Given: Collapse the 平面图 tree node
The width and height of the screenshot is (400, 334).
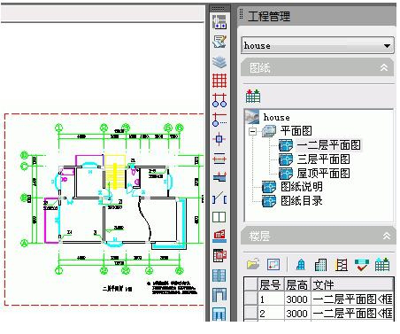Looking at the screenshot, I should coord(252,131).
